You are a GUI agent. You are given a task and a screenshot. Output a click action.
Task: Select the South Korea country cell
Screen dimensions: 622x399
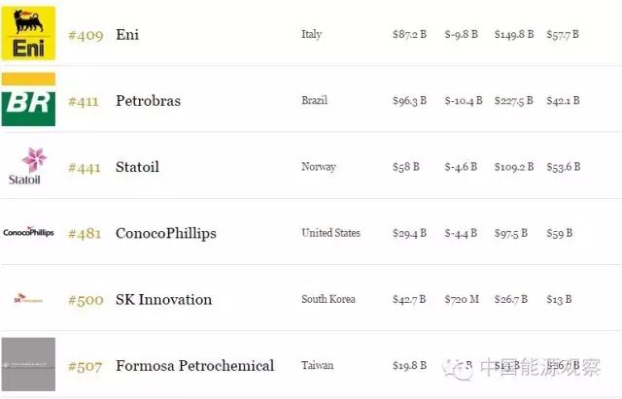328,299
